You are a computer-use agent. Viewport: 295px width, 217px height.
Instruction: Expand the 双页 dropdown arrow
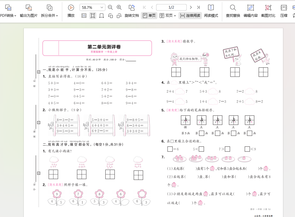[x=175, y=16]
